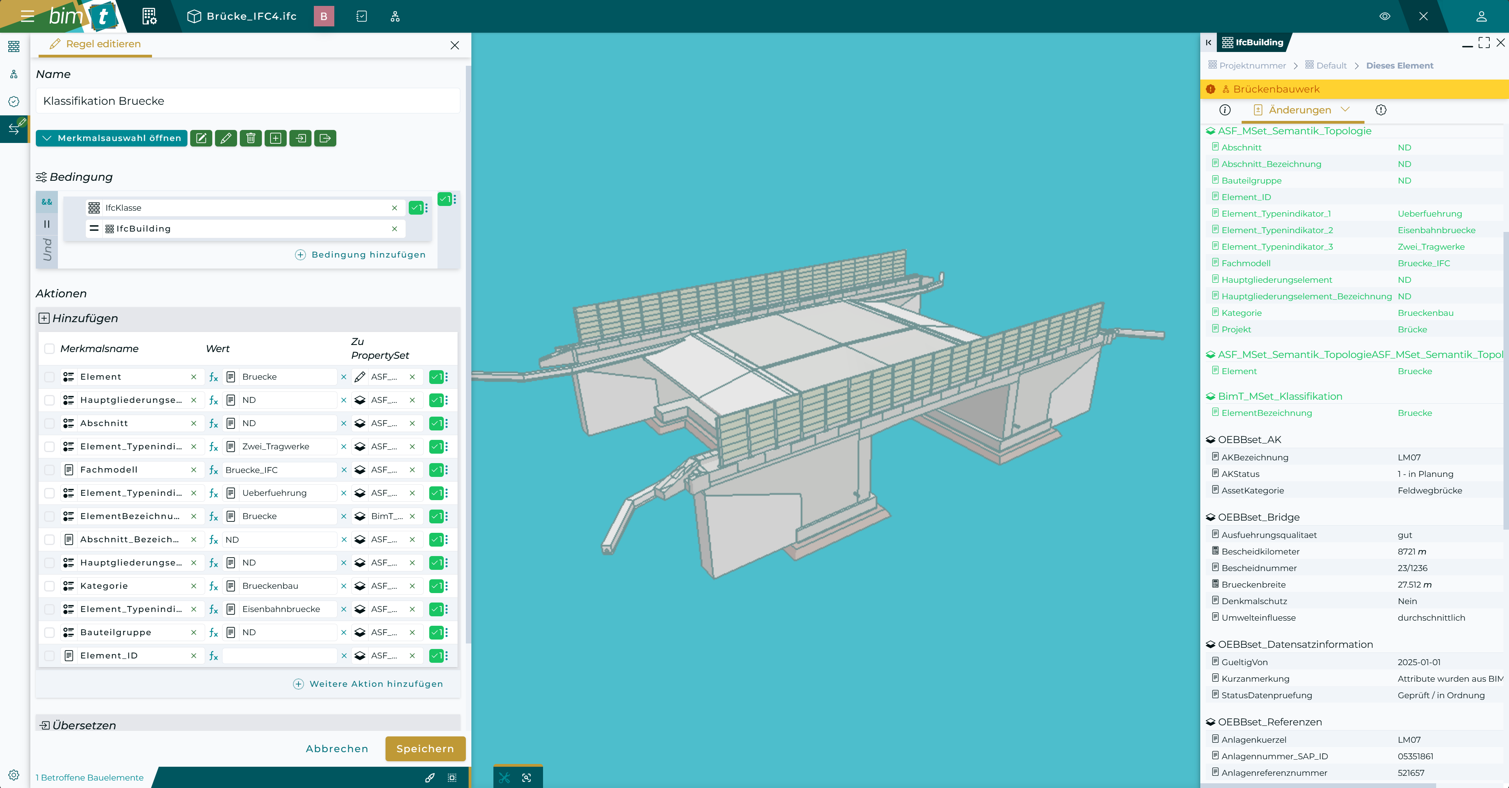The height and width of the screenshot is (788, 1509).
Task: Open settings gear in left sidebar
Action: (14, 775)
